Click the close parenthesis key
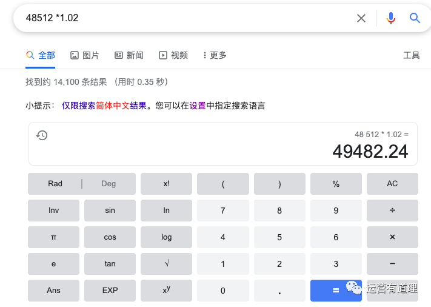The height and width of the screenshot is (307, 431). (279, 183)
